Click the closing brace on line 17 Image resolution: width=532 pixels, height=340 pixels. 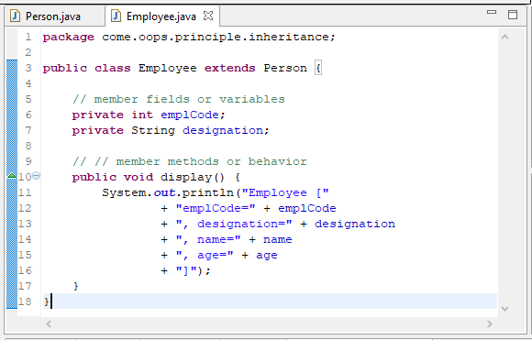tap(75, 287)
